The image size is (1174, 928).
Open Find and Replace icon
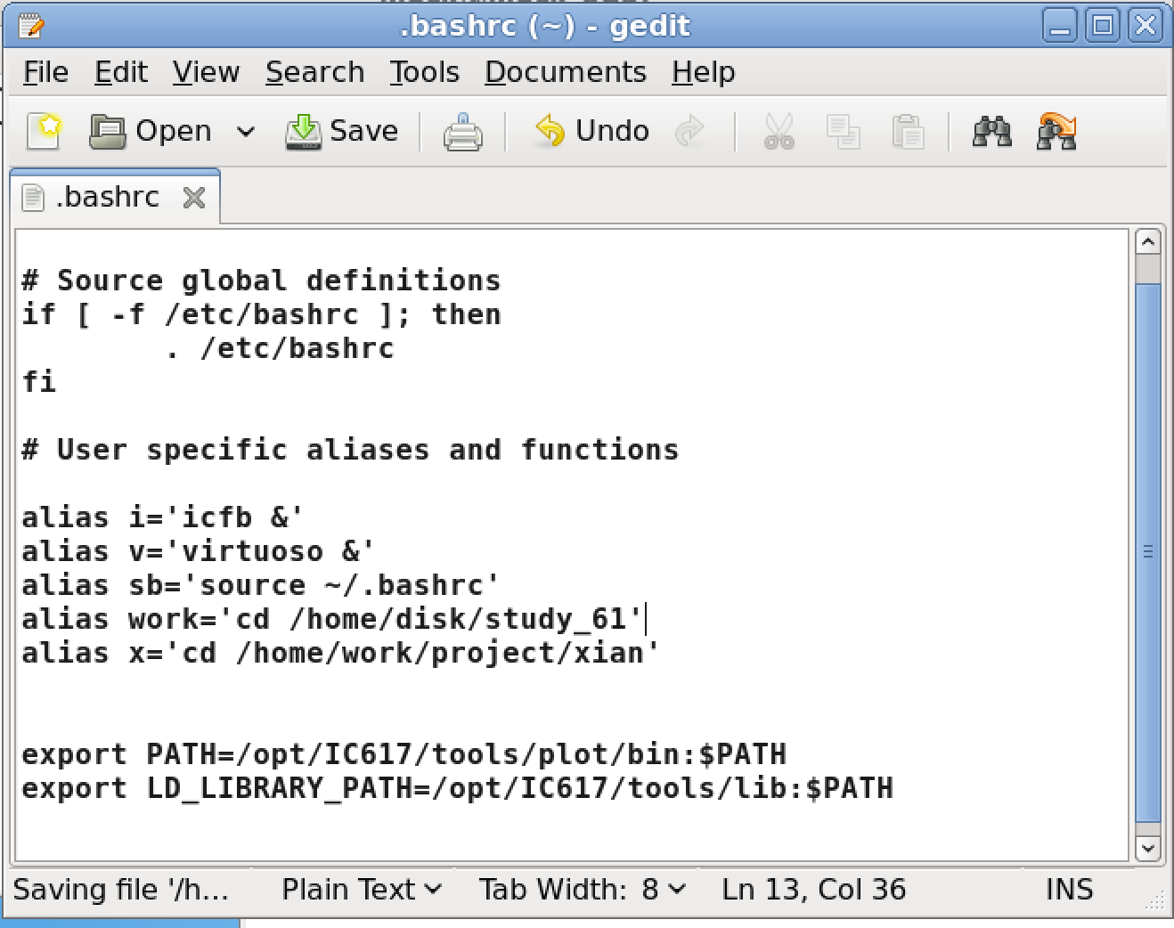click(1057, 132)
